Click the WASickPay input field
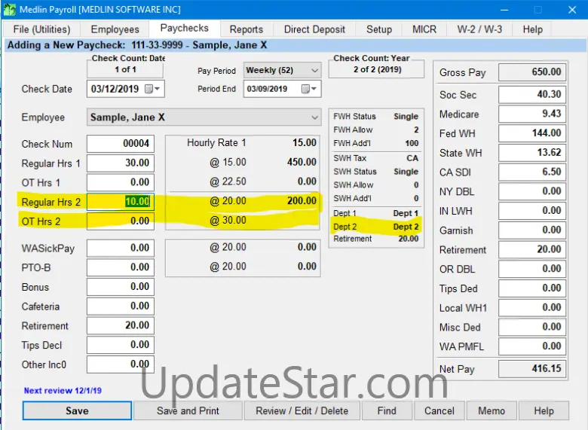The image size is (588, 430). (x=121, y=248)
